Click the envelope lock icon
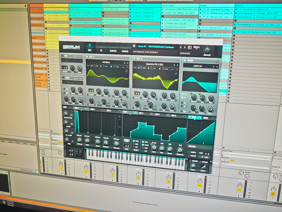This screenshot has height=212, width=282. coord(119,116)
